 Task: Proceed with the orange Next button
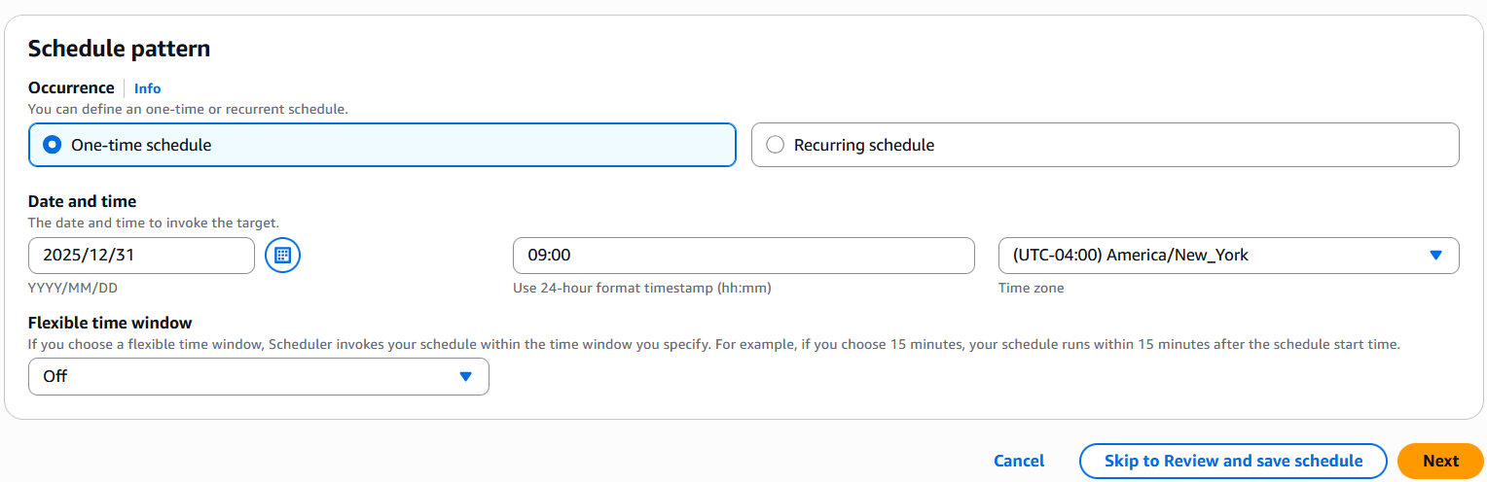coord(1440,461)
